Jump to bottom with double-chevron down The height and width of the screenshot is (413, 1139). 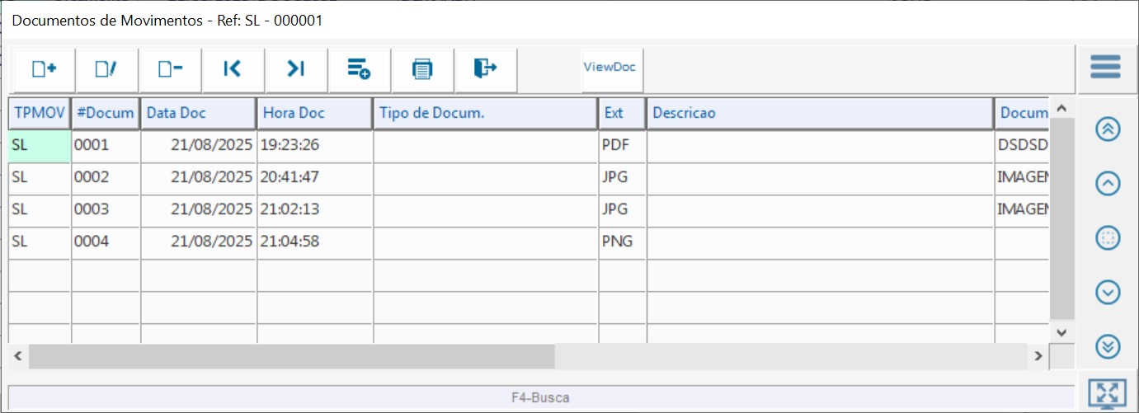[1108, 347]
